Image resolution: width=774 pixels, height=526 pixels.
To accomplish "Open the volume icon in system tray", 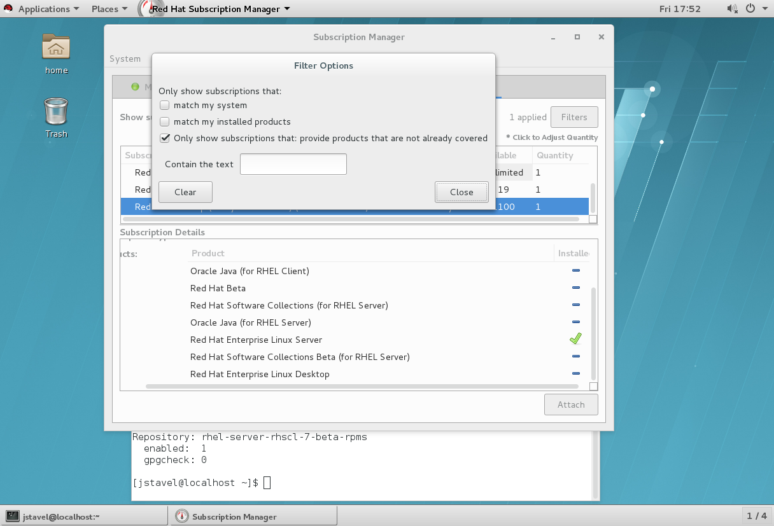I will click(732, 9).
